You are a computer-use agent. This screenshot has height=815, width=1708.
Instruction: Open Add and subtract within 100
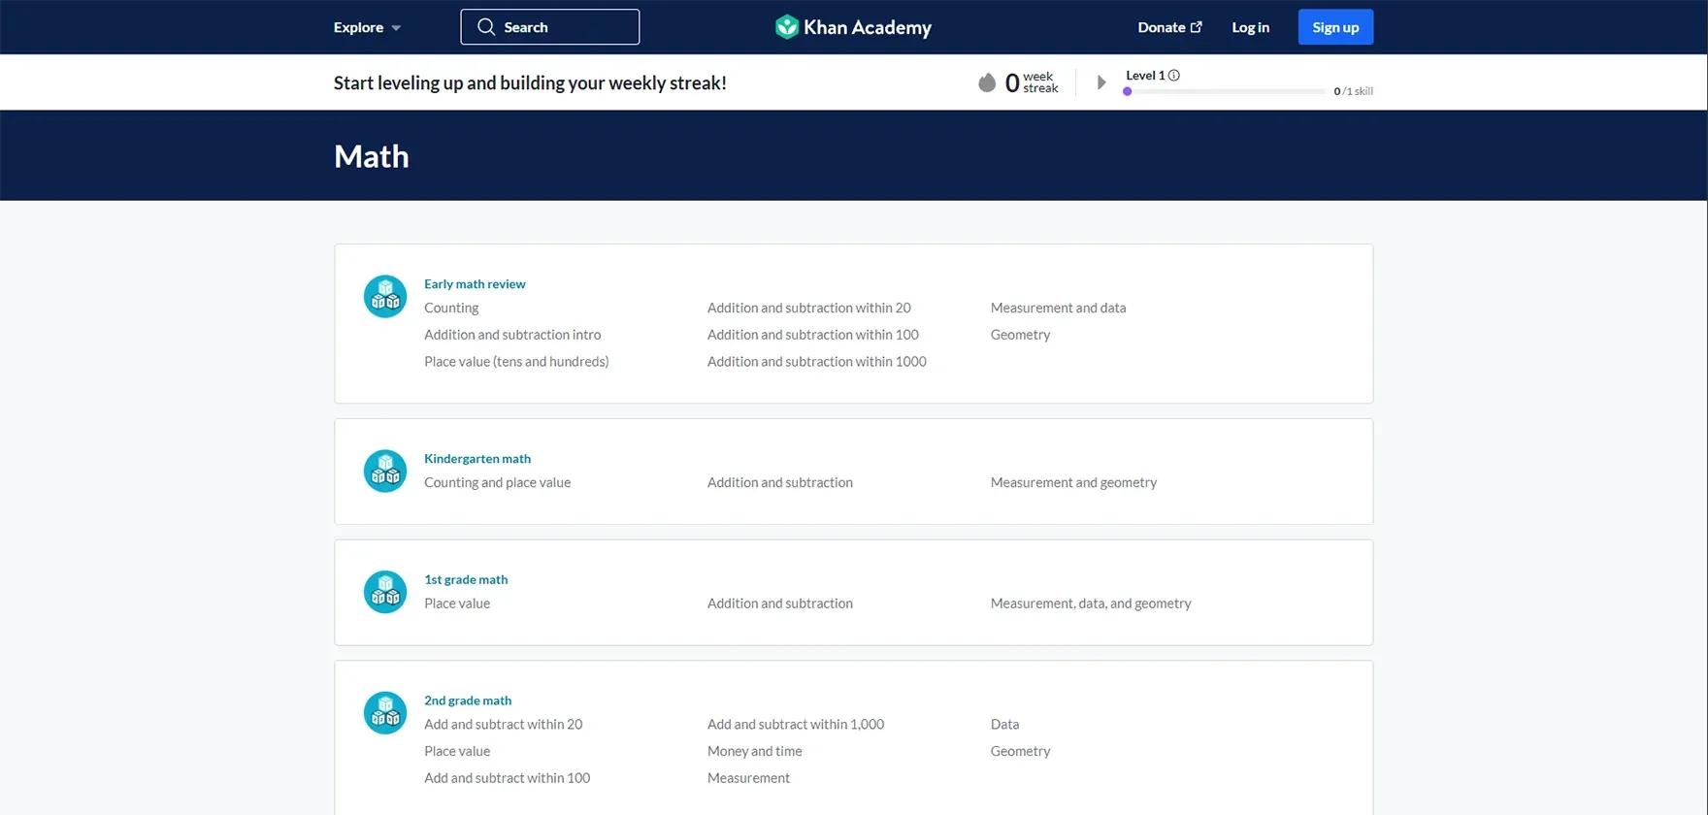click(x=508, y=778)
